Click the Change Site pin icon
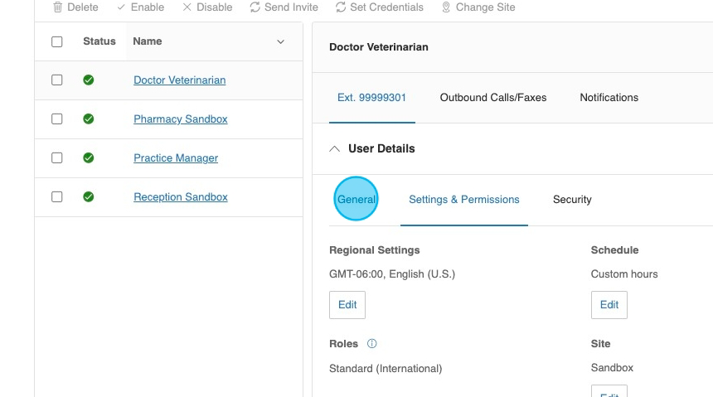 click(446, 7)
